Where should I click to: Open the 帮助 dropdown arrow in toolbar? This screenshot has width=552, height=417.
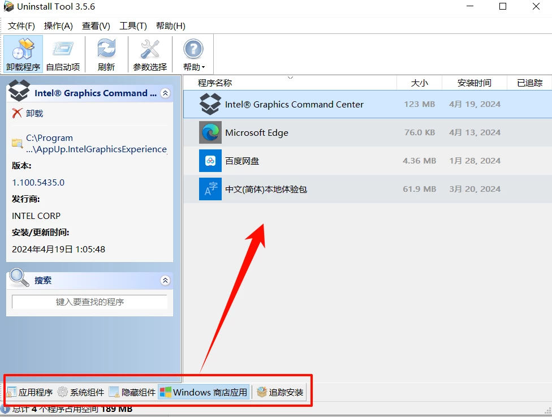click(203, 67)
